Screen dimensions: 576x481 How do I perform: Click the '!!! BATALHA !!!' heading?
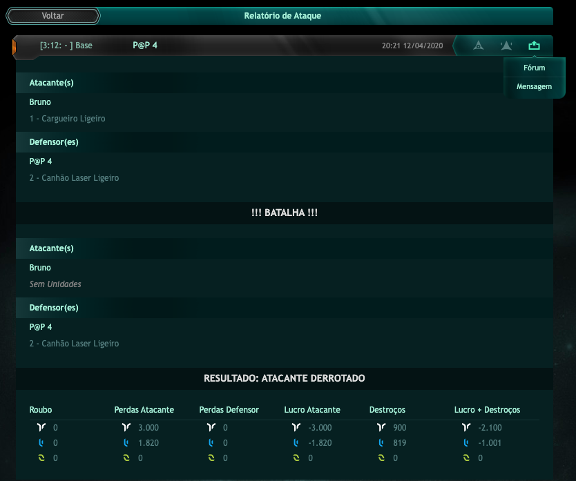pos(285,213)
